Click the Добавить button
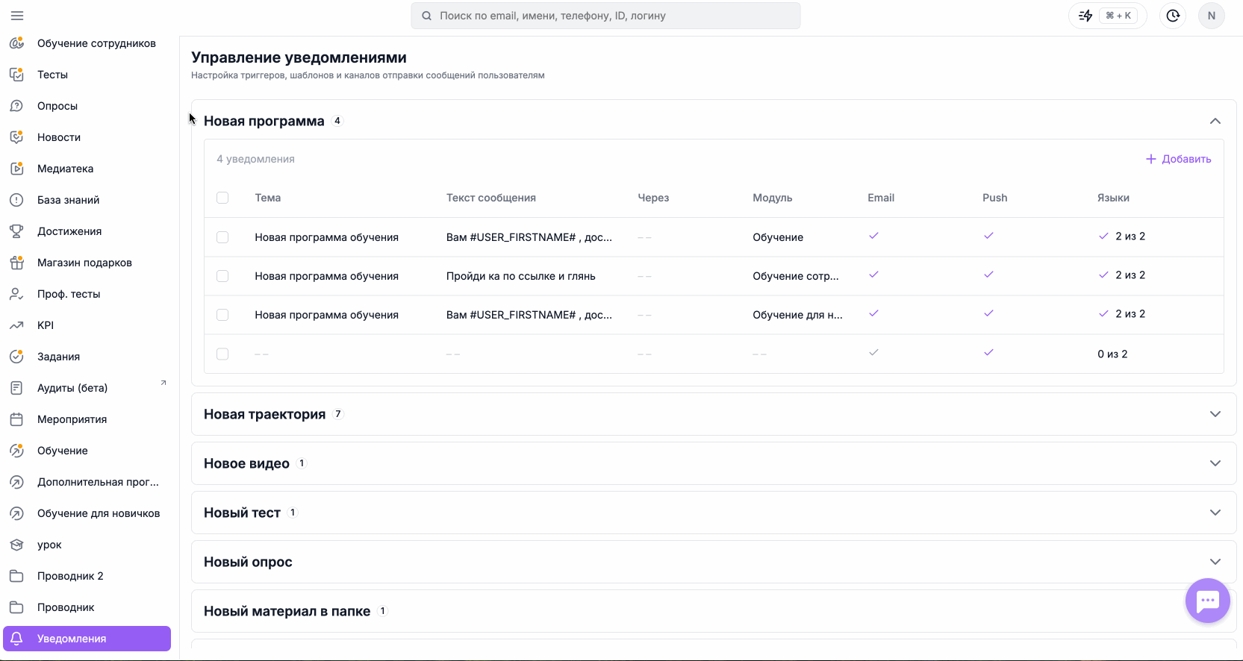 tap(1179, 159)
